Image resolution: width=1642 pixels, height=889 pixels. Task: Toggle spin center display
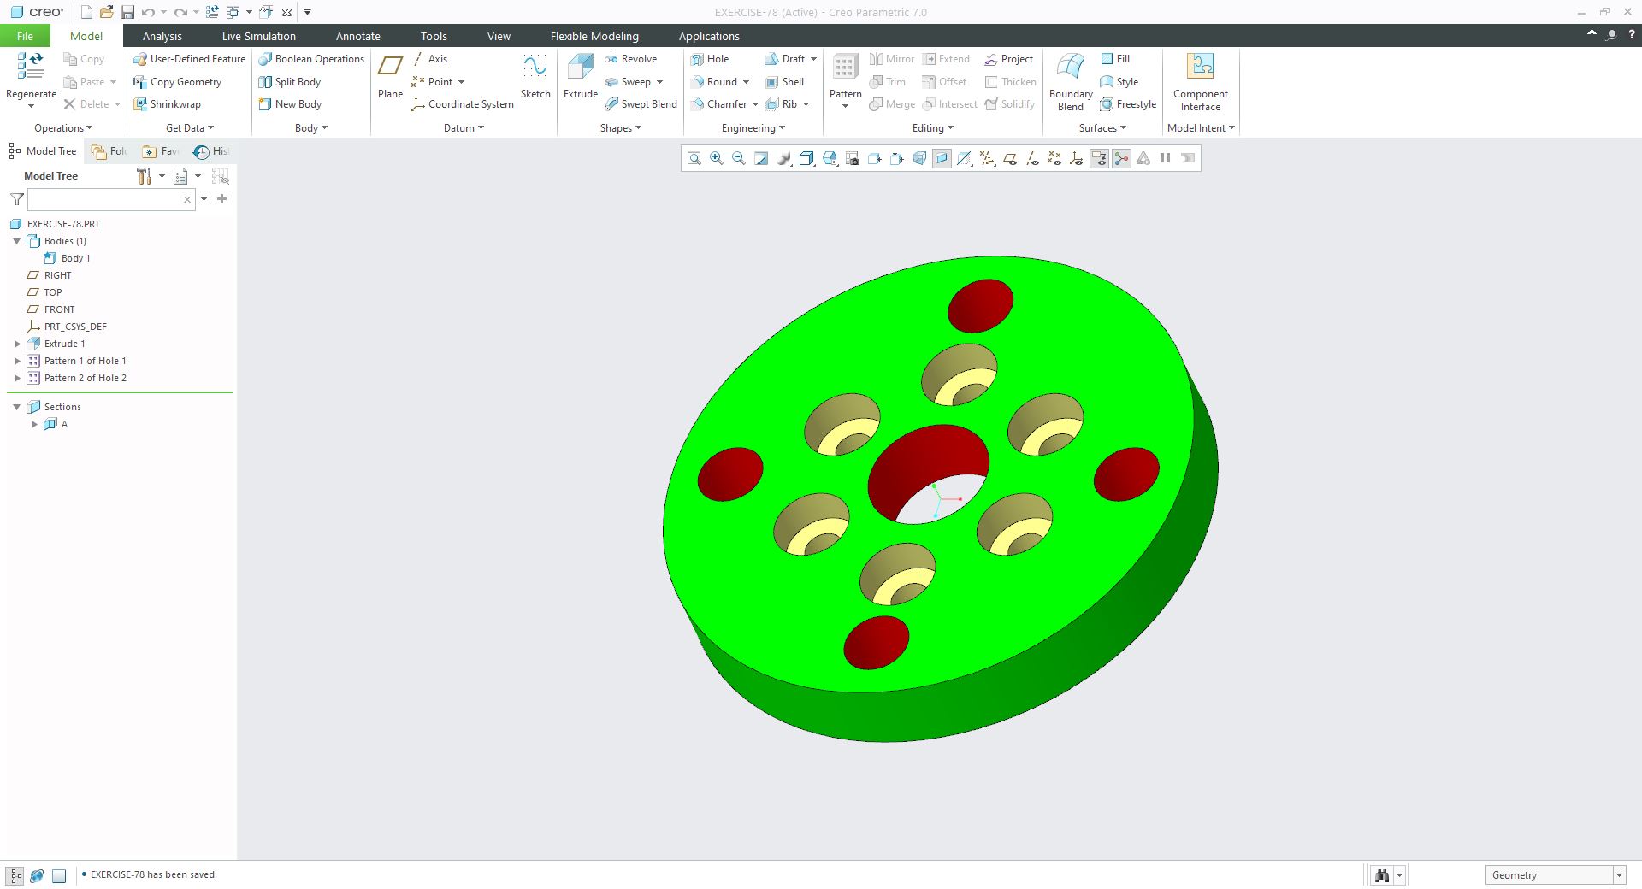1121,158
